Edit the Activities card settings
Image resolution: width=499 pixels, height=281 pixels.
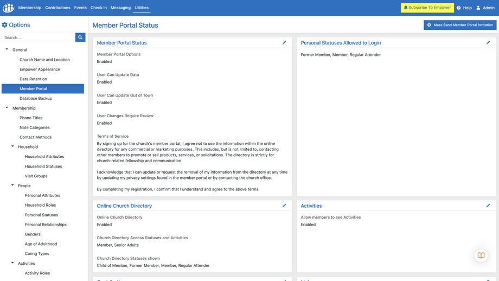tap(488, 206)
